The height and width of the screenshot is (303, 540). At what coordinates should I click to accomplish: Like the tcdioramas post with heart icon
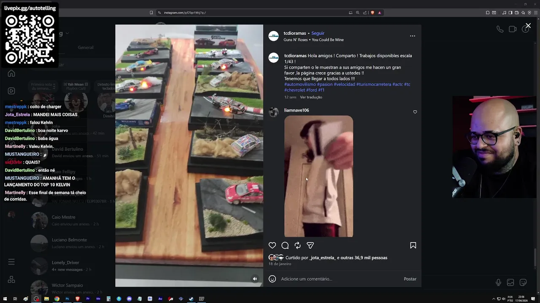pos(272,245)
